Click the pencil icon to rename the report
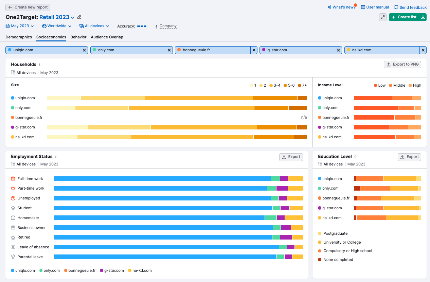The width and height of the screenshot is (430, 282). (x=79, y=17)
